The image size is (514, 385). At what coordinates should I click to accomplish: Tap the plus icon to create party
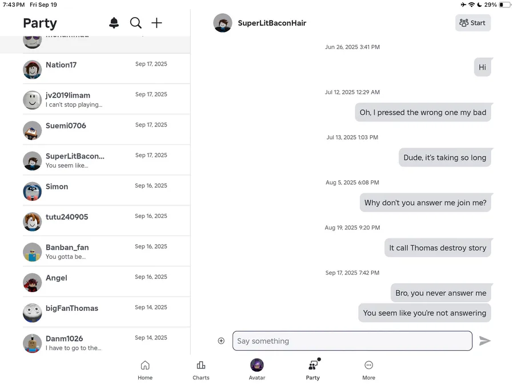pyautogui.click(x=156, y=23)
